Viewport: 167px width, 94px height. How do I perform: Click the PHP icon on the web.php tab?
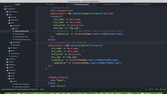click(x=47, y=4)
